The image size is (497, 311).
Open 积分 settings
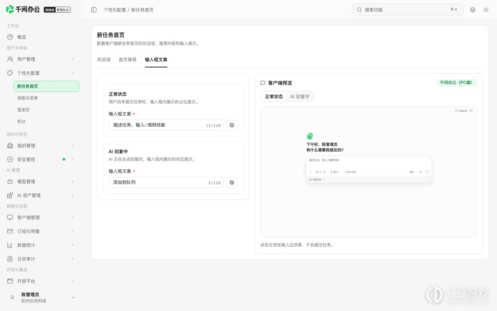[x=46, y=122]
